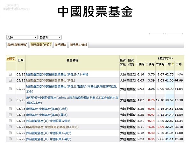Check the box for 瑞銀 I-A1-累積 fund
The height and width of the screenshot is (145, 191).
coord(11,74)
